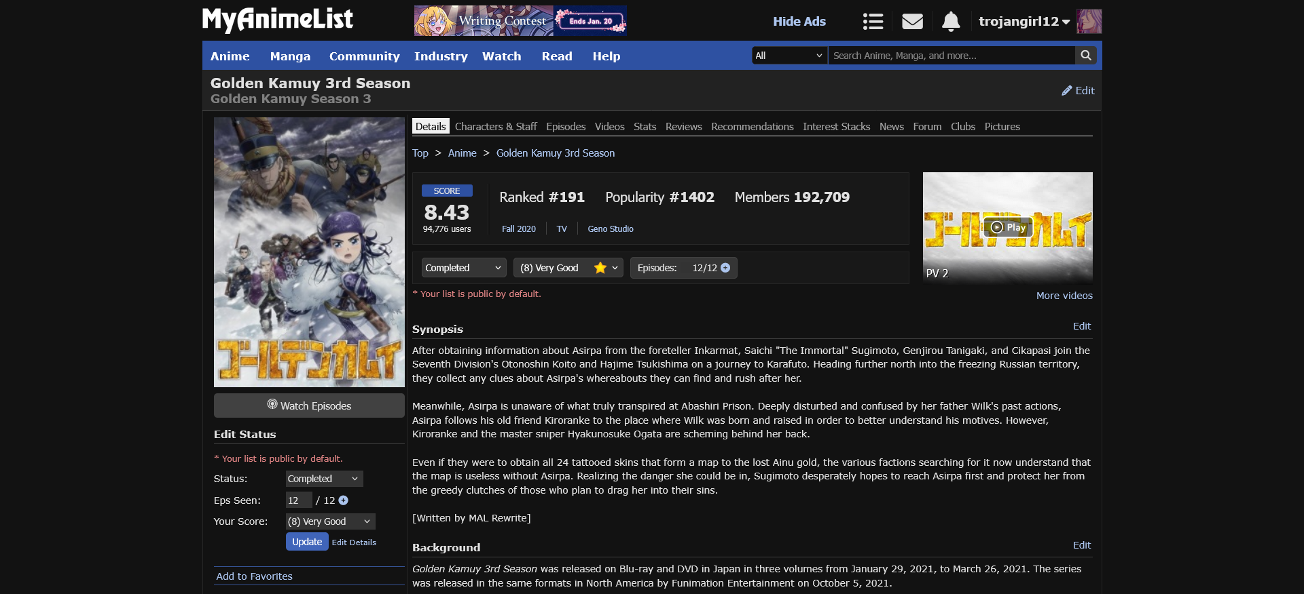
Task: Click the Watch Episodes button
Action: tap(309, 405)
